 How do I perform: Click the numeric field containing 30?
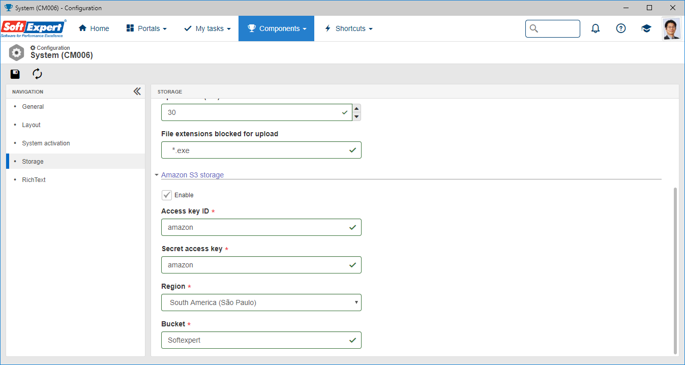[x=256, y=112]
